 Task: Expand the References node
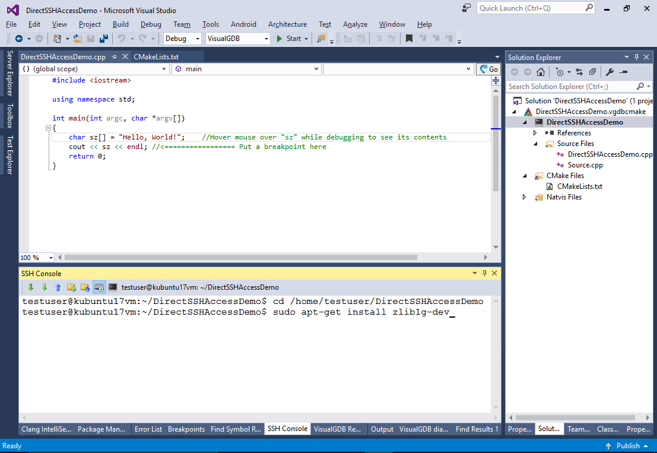point(535,133)
